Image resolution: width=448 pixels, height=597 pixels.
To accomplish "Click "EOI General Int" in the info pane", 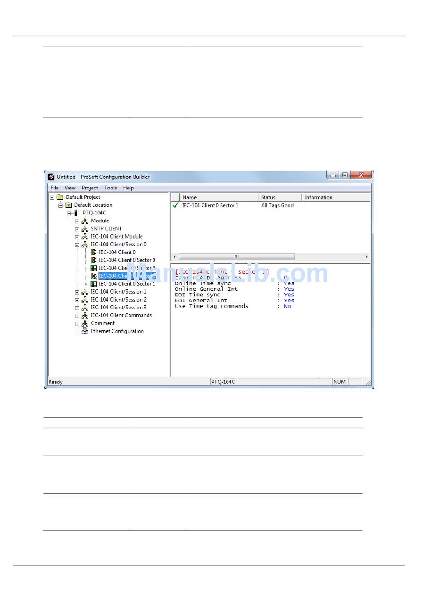I will pyautogui.click(x=201, y=301).
